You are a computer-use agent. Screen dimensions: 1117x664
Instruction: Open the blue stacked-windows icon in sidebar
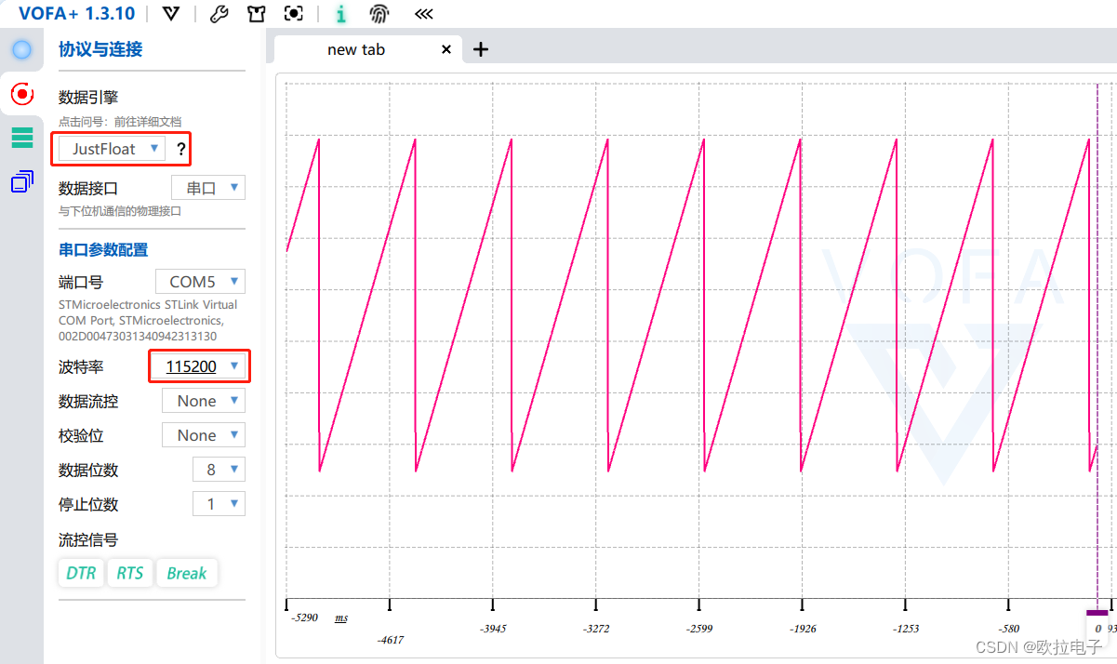pyautogui.click(x=21, y=180)
